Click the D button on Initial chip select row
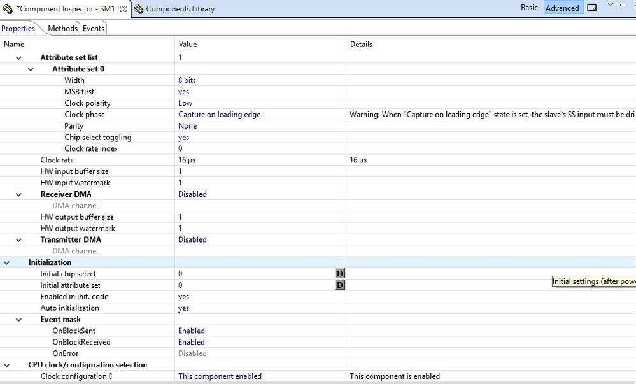The image size is (636, 384). [x=340, y=274]
